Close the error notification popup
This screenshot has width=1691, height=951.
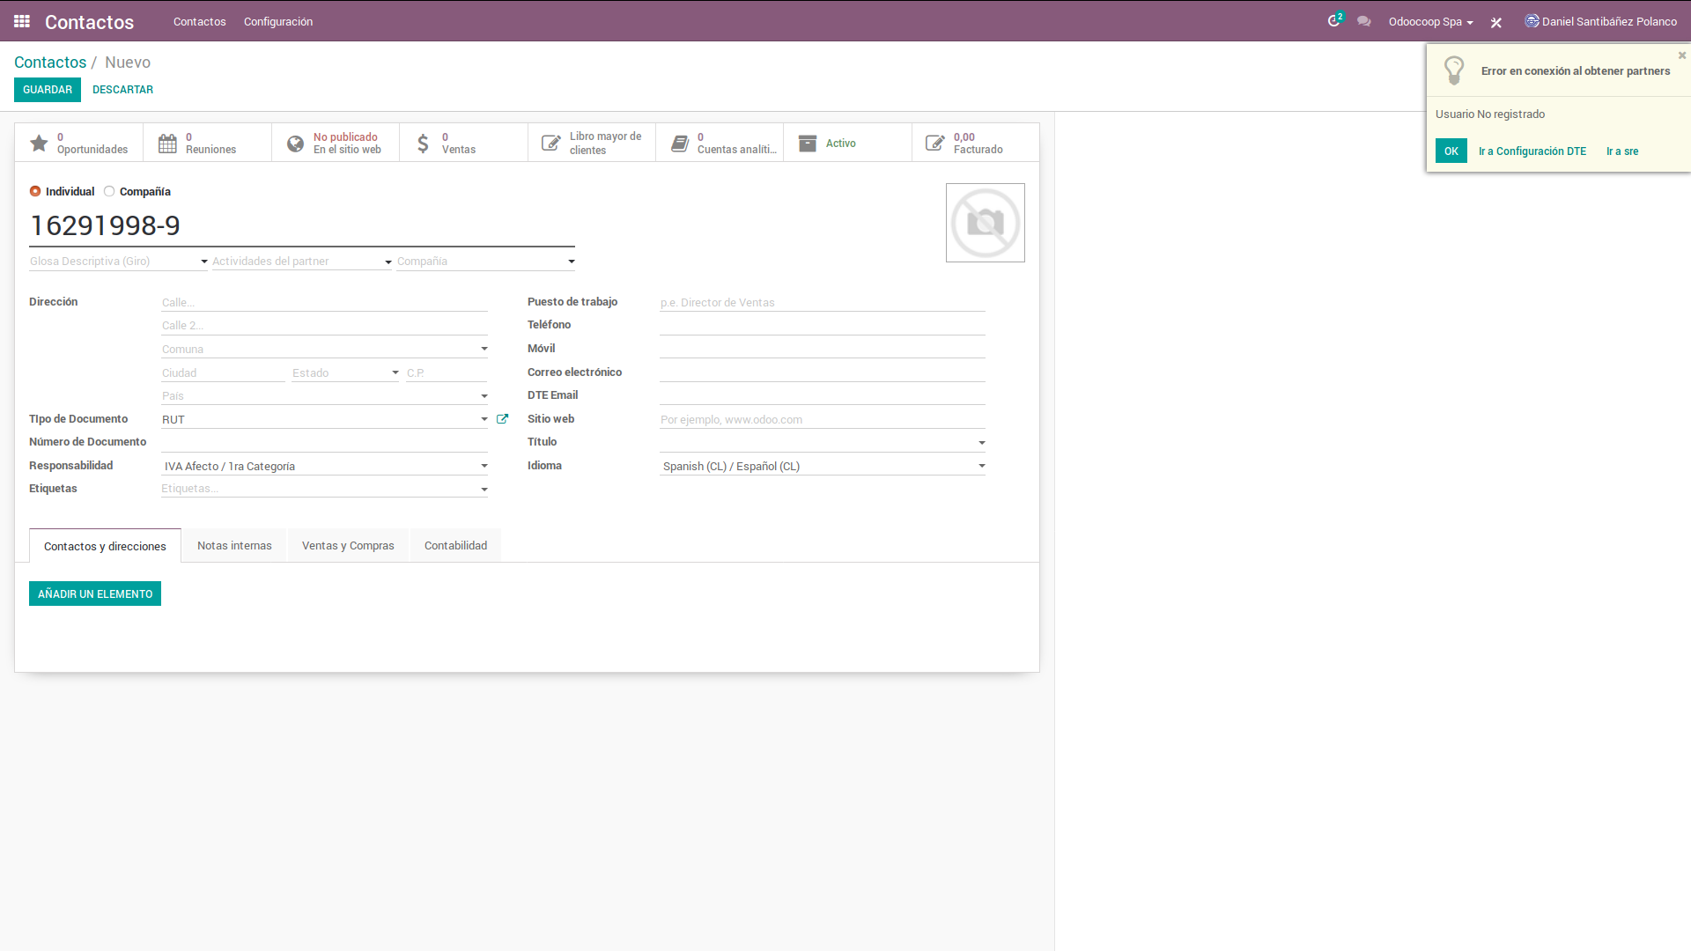click(1681, 55)
